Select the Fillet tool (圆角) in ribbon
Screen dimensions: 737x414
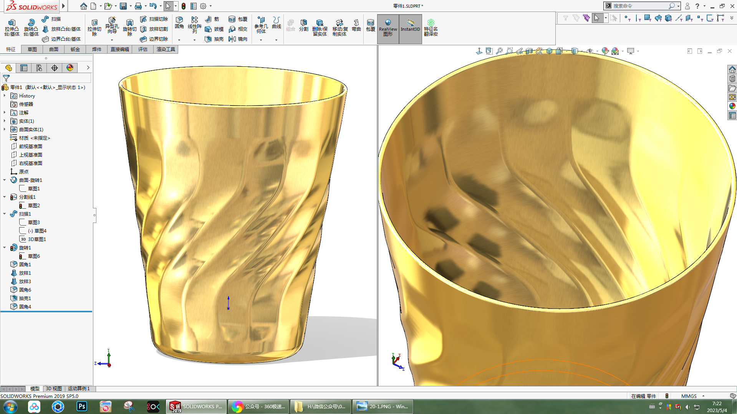pyautogui.click(x=179, y=23)
